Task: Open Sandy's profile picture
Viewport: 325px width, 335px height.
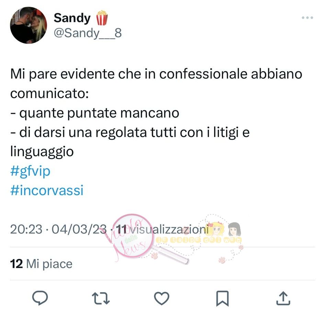Action: pos(29,25)
